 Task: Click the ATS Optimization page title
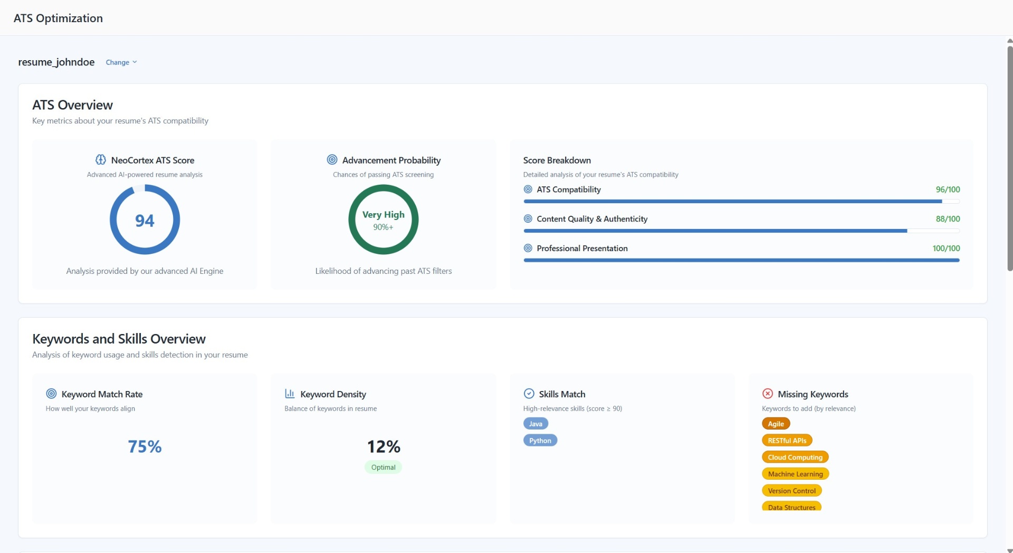point(58,18)
